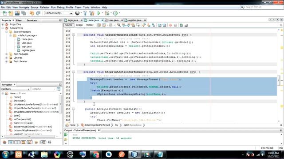
Task: Click the red Start Macro Recording icon
Action: (170, 25)
